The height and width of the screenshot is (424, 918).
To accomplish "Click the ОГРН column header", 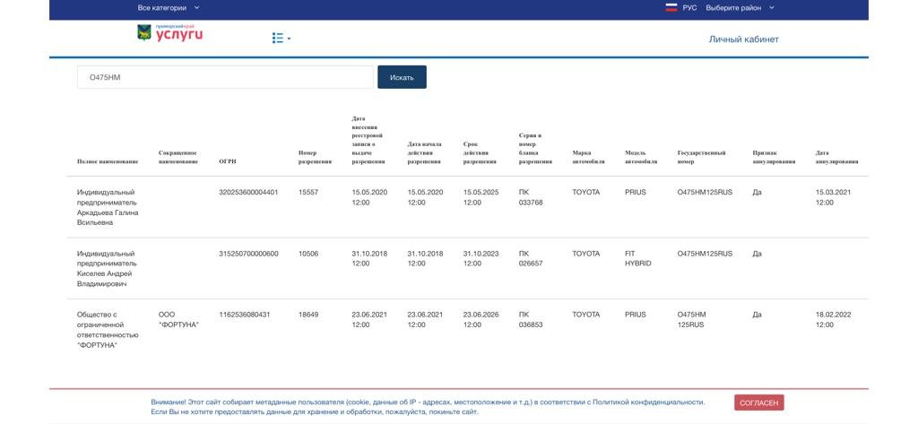I will [x=228, y=161].
